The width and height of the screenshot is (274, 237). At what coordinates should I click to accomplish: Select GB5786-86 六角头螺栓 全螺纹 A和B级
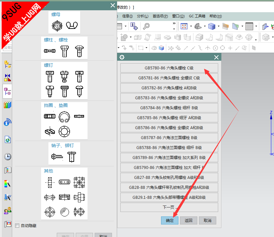point(169,128)
